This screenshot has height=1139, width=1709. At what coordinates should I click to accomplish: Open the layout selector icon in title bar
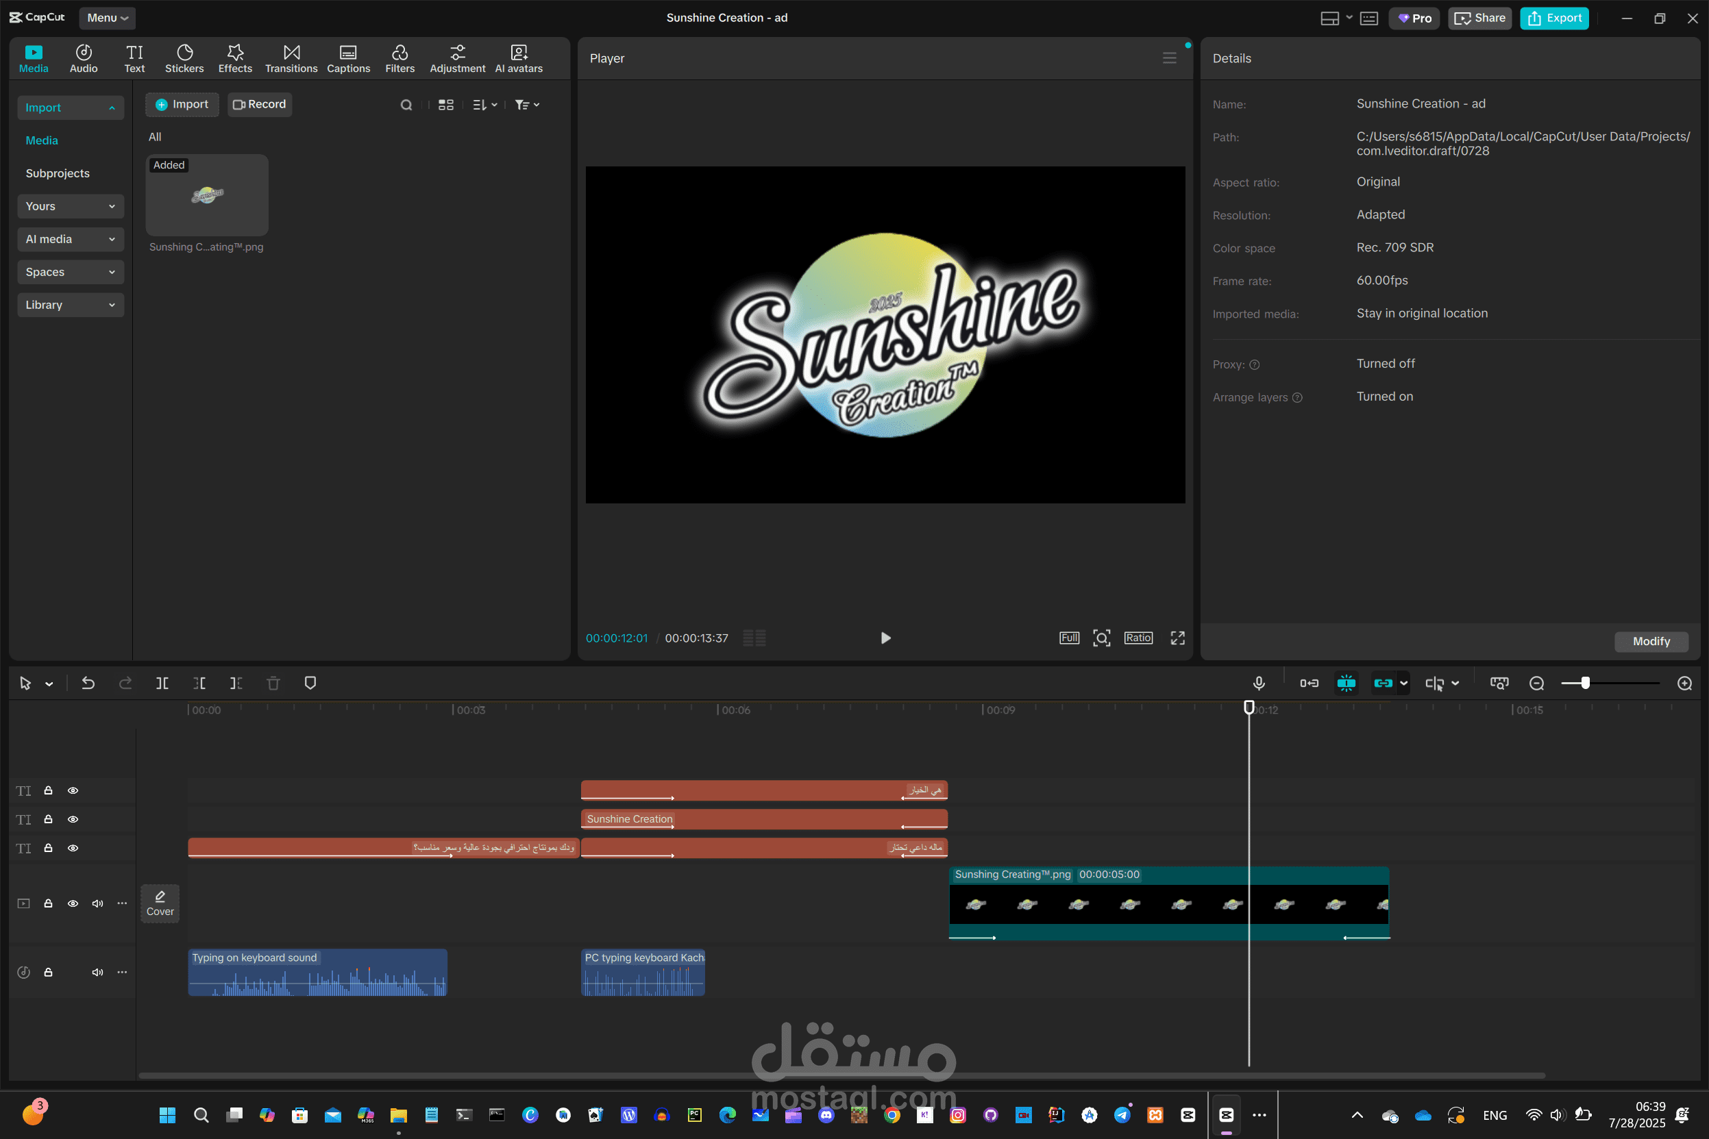[1329, 18]
